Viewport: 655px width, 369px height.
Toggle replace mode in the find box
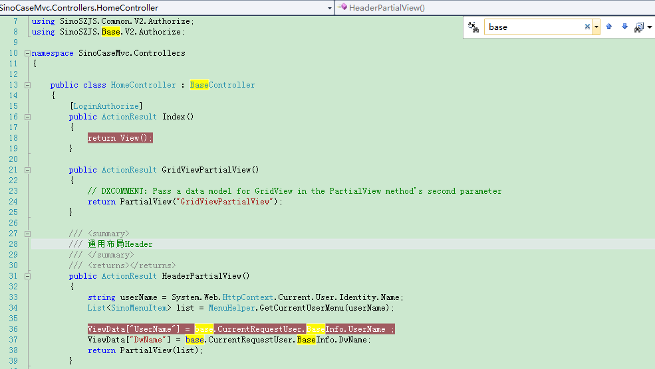(x=473, y=27)
